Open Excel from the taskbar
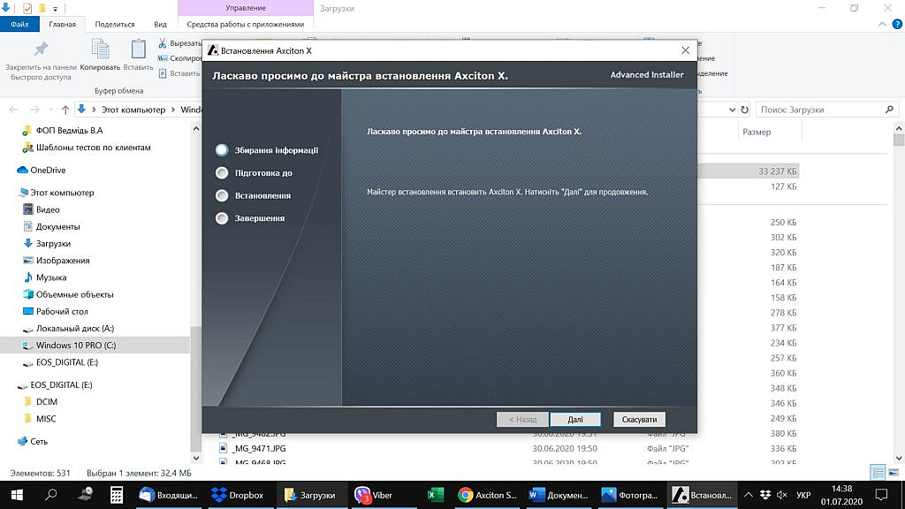The height and width of the screenshot is (509, 905). click(x=435, y=495)
